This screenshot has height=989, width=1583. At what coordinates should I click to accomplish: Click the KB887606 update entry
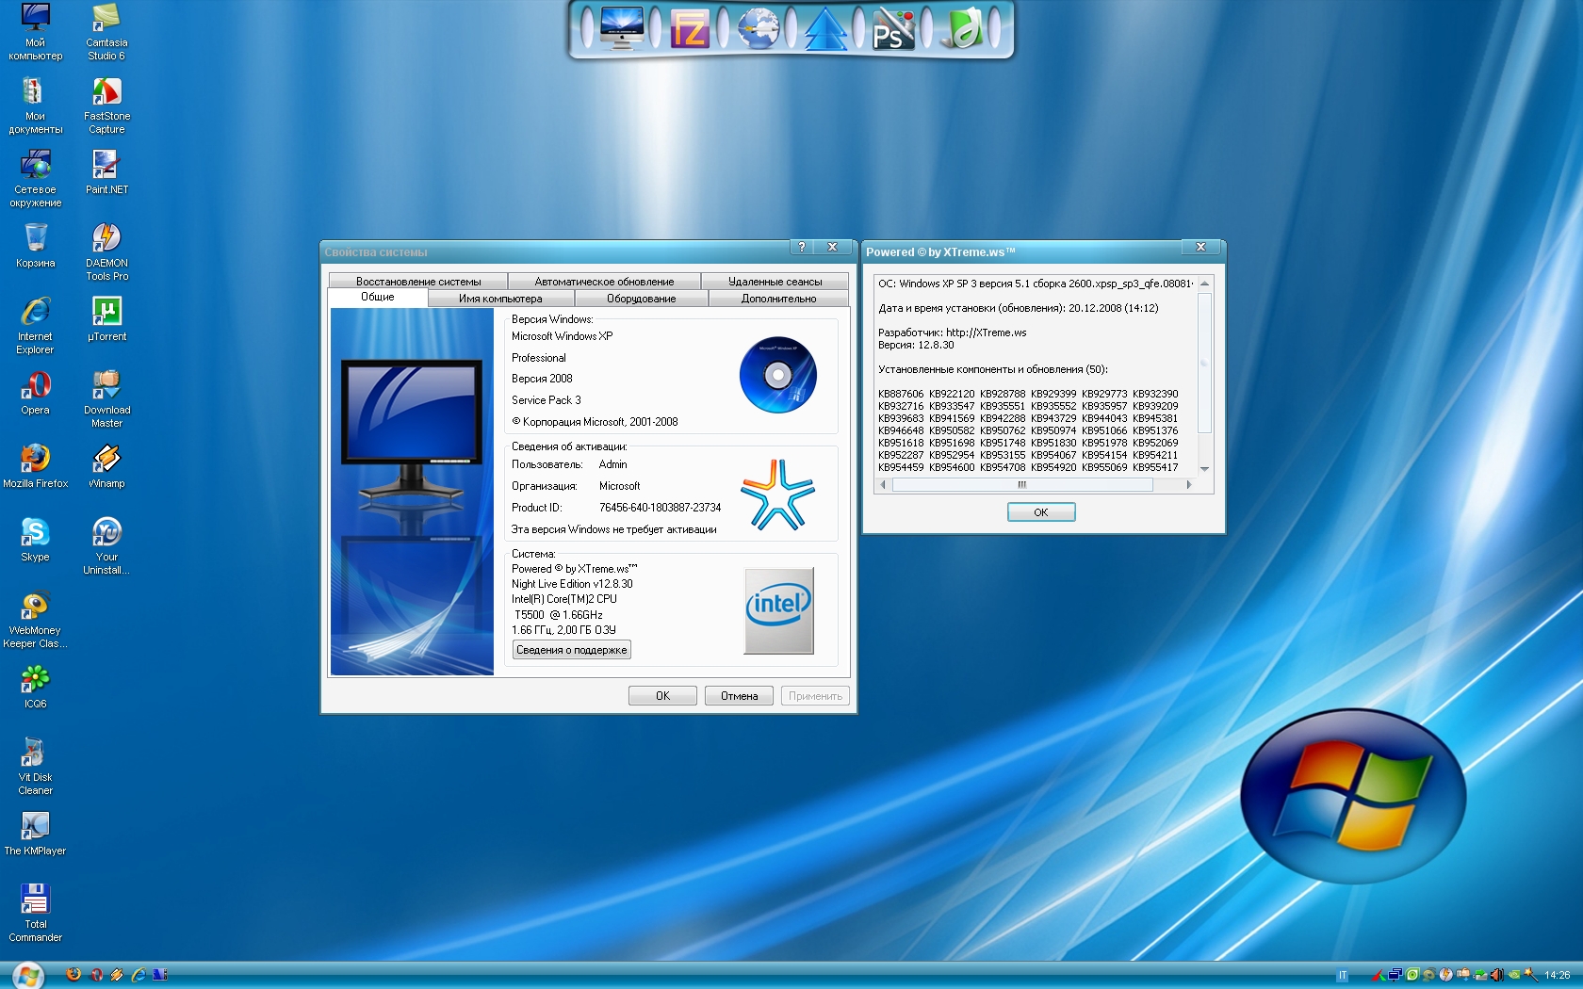point(901,394)
